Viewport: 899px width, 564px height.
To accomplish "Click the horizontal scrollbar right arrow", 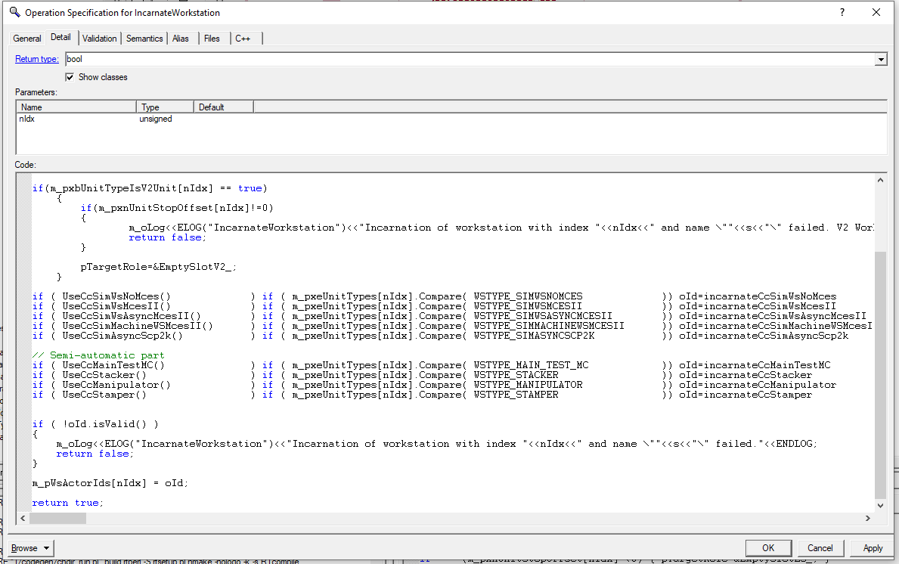I will tap(868, 519).
